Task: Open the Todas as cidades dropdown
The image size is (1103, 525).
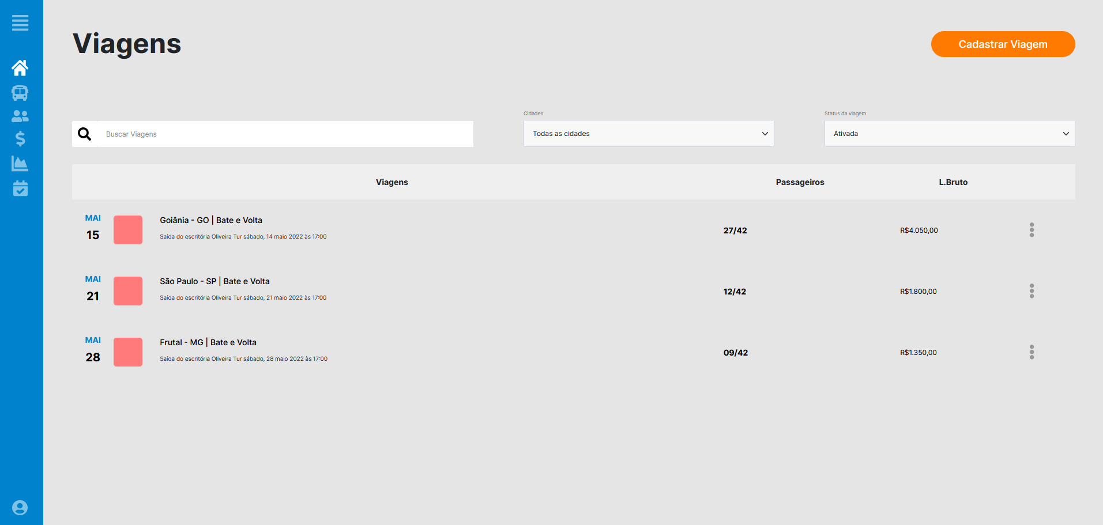Action: click(649, 133)
